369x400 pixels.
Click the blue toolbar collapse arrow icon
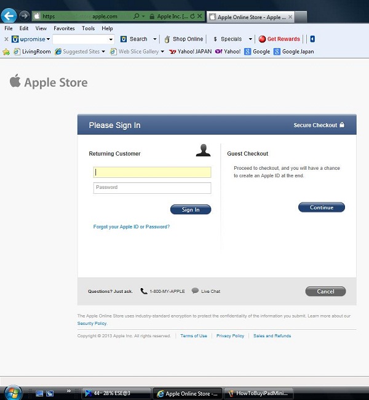312,39
